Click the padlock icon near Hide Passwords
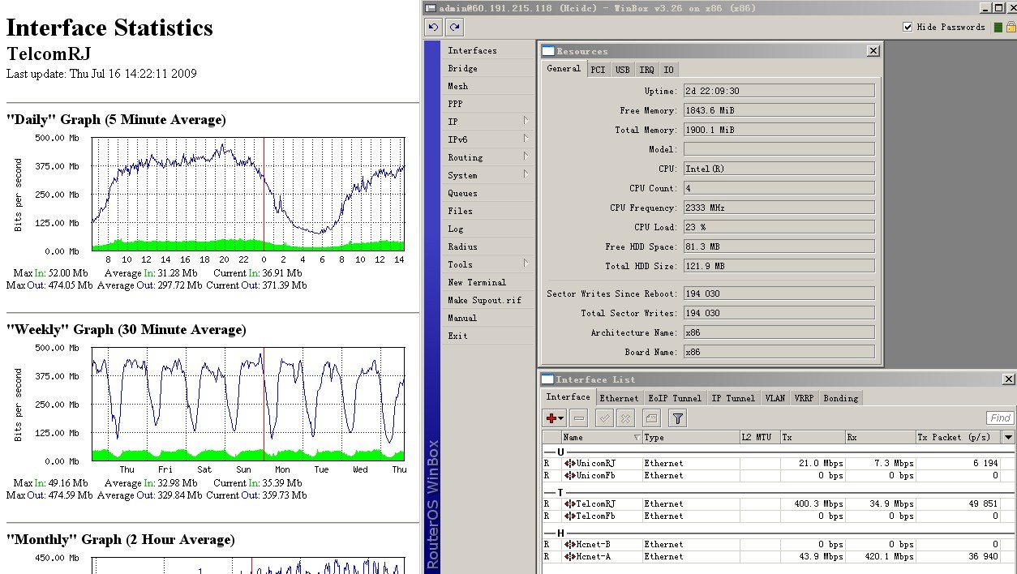1017x574 pixels. (x=1011, y=27)
